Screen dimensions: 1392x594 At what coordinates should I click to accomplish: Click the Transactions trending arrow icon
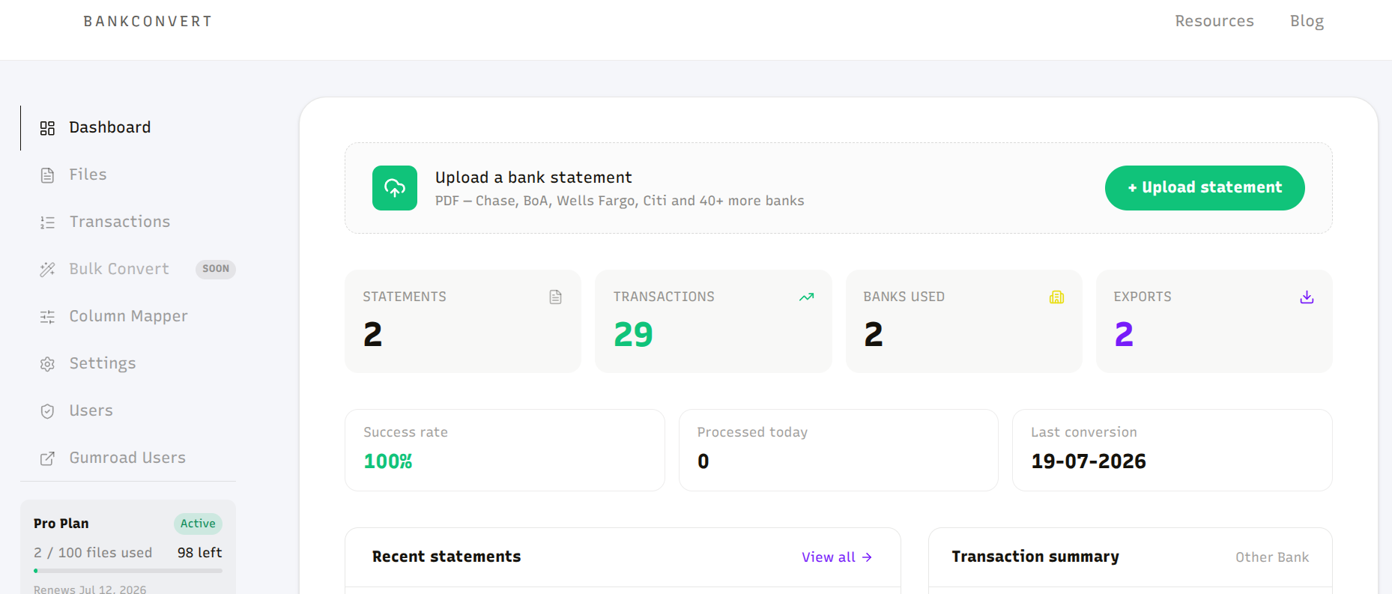pos(806,297)
